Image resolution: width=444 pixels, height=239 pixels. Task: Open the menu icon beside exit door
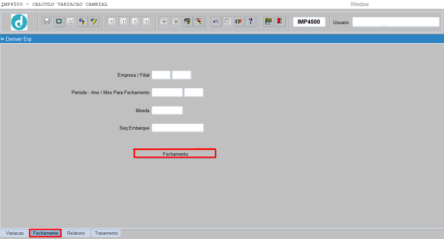pos(268,21)
